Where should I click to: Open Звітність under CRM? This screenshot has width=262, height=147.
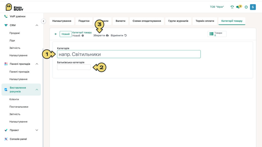click(x=15, y=48)
